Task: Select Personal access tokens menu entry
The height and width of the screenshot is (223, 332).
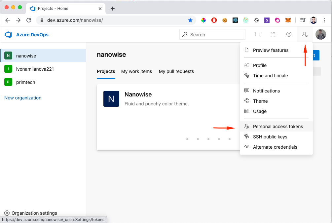Action: pyautogui.click(x=276, y=127)
